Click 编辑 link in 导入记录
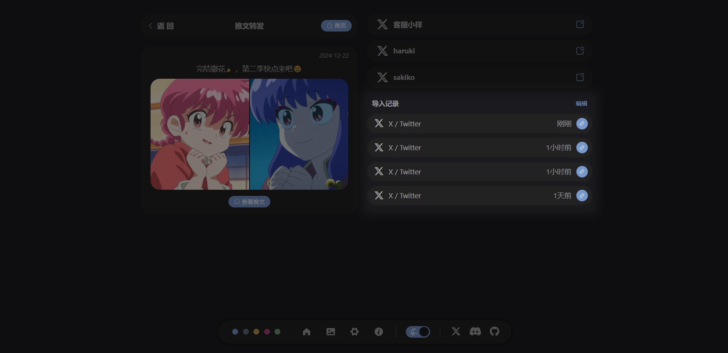This screenshot has height=353, width=728. point(581,104)
